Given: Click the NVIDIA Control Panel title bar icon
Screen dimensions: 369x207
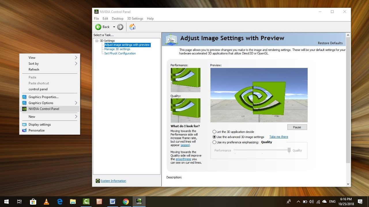Looking at the screenshot, I should [x=96, y=11].
